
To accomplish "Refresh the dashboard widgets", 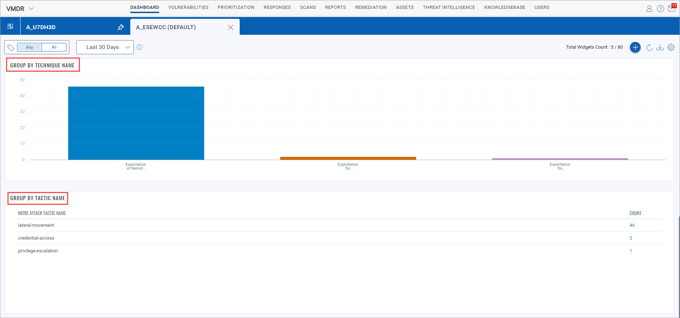I will tap(649, 48).
